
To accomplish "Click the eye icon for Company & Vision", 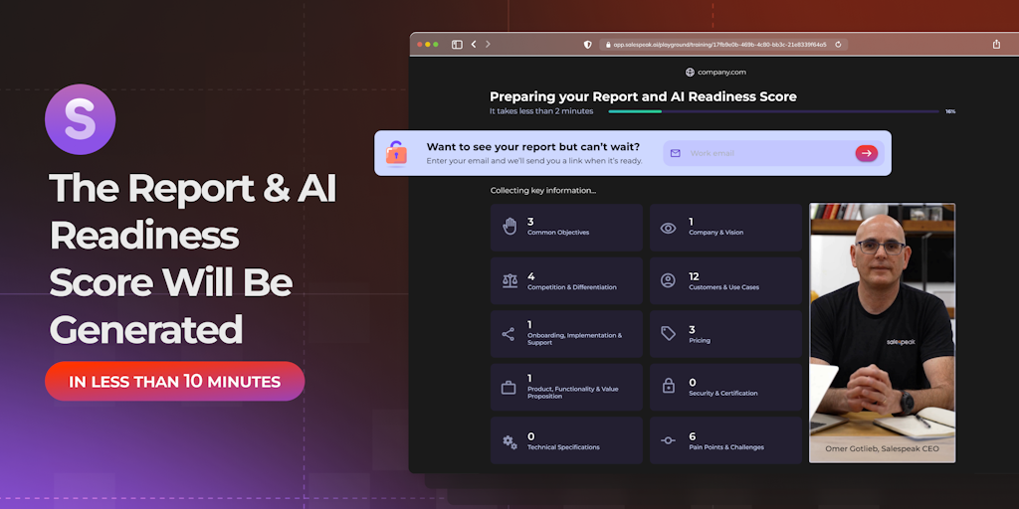I will 668,228.
